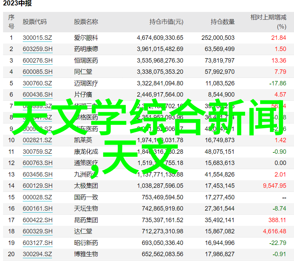
Task: Open stock code link 000028.SZ
Action: (37, 197)
